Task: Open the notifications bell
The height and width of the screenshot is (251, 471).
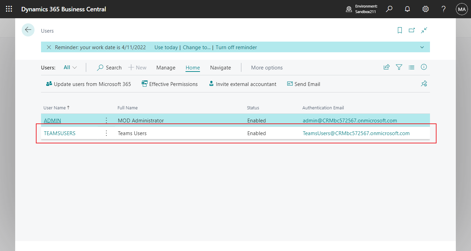Action: pos(407,9)
